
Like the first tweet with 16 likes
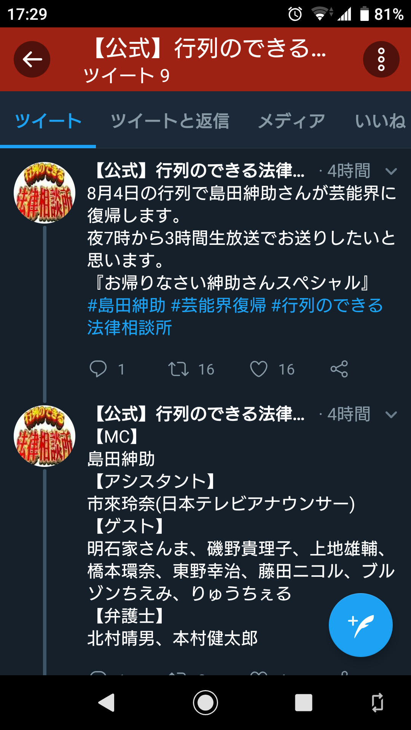(x=259, y=369)
